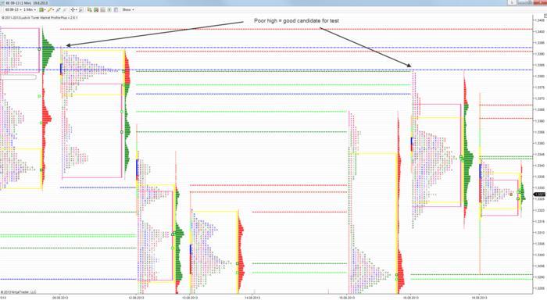This screenshot has width=547, height=300.
Task: Open the 1 Min interval selector
Action: (x=30, y=10)
